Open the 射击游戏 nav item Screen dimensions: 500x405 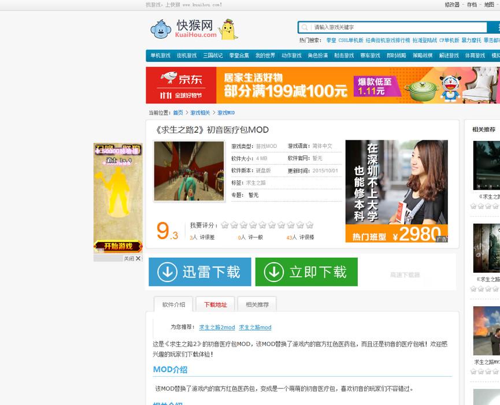click(x=344, y=55)
